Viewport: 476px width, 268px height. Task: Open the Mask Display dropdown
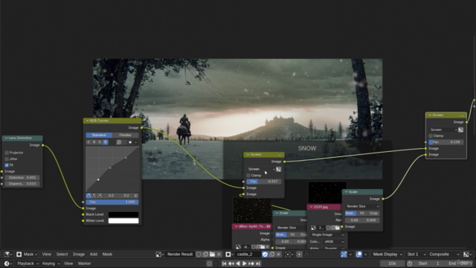[387, 254]
